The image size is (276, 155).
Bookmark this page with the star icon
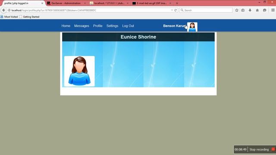click(237, 10)
